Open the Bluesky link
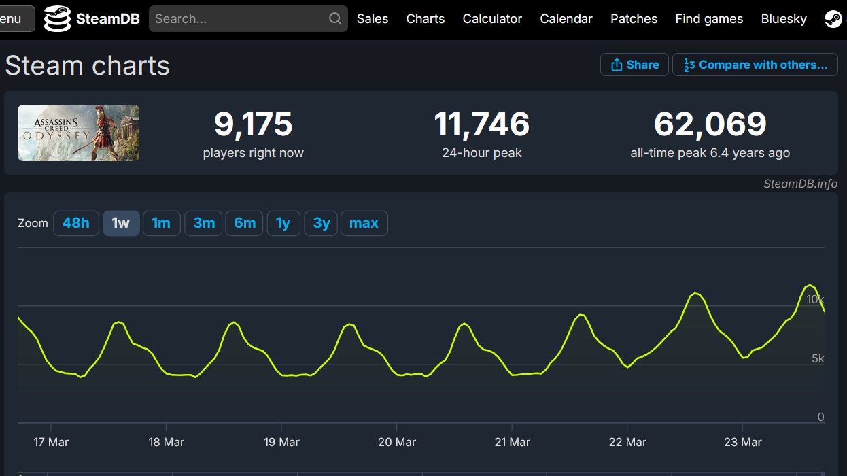This screenshot has width=847, height=476. pos(784,19)
